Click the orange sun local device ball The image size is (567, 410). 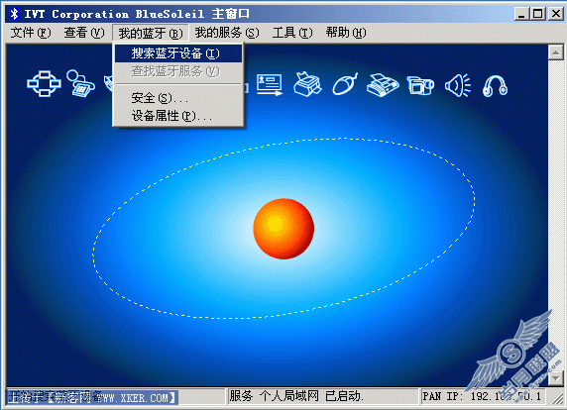[x=283, y=229]
